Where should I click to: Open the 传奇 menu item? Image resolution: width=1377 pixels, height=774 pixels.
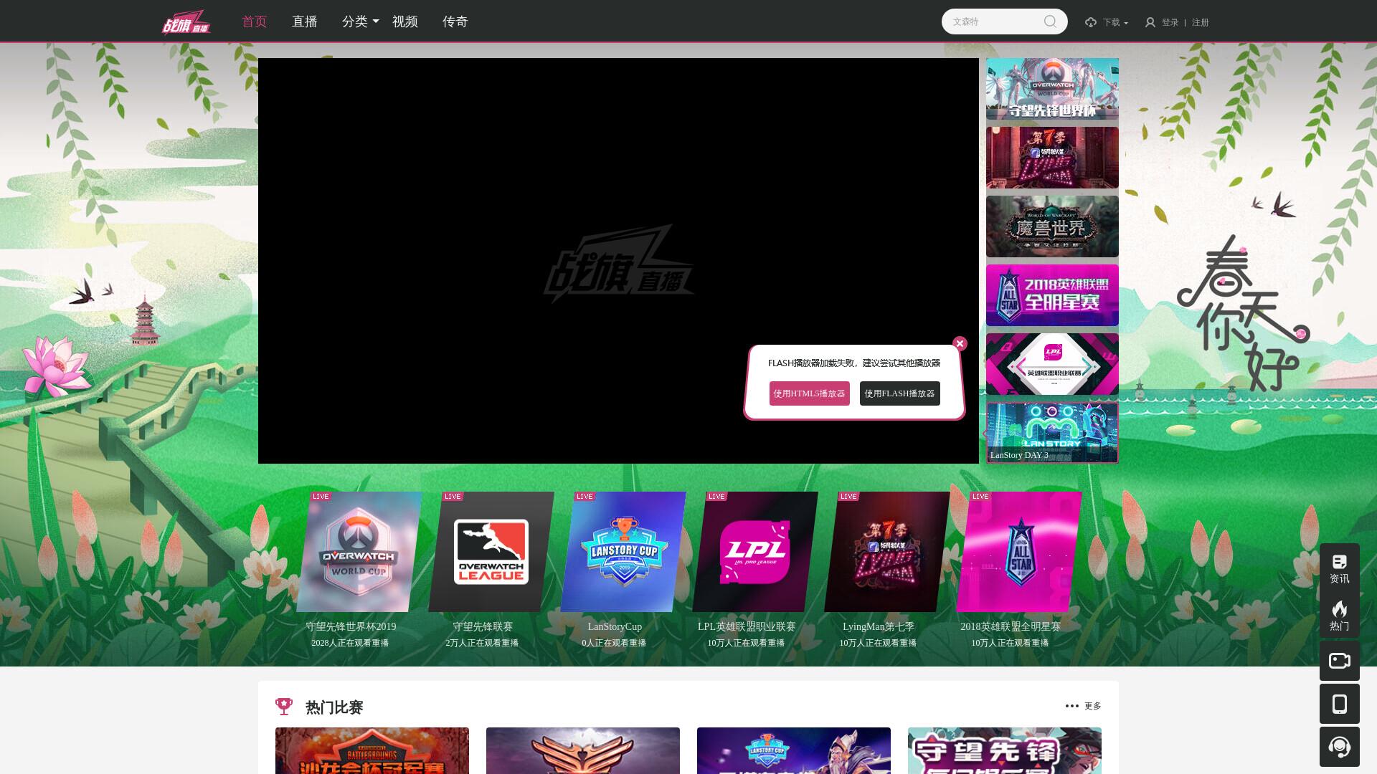pos(455,21)
